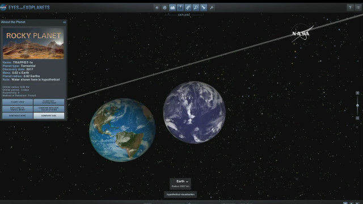This screenshot has width=363, height=204.
Task: Click the Earth globe
Action: click(x=123, y=130)
